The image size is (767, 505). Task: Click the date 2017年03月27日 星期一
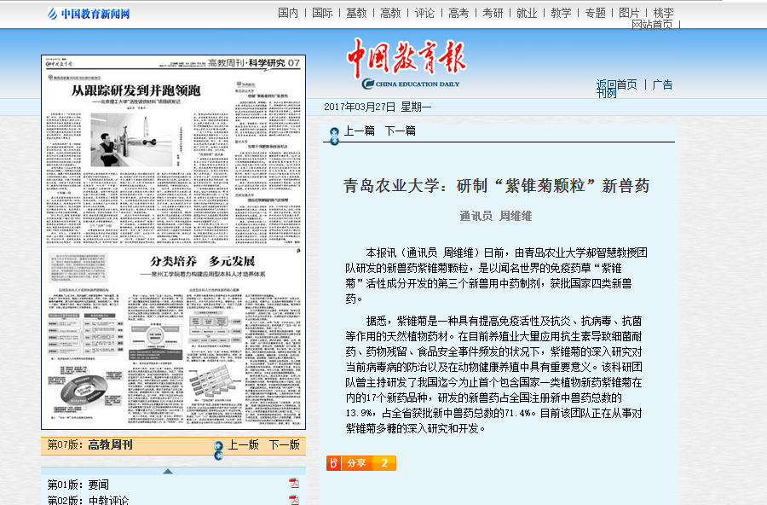tap(378, 107)
